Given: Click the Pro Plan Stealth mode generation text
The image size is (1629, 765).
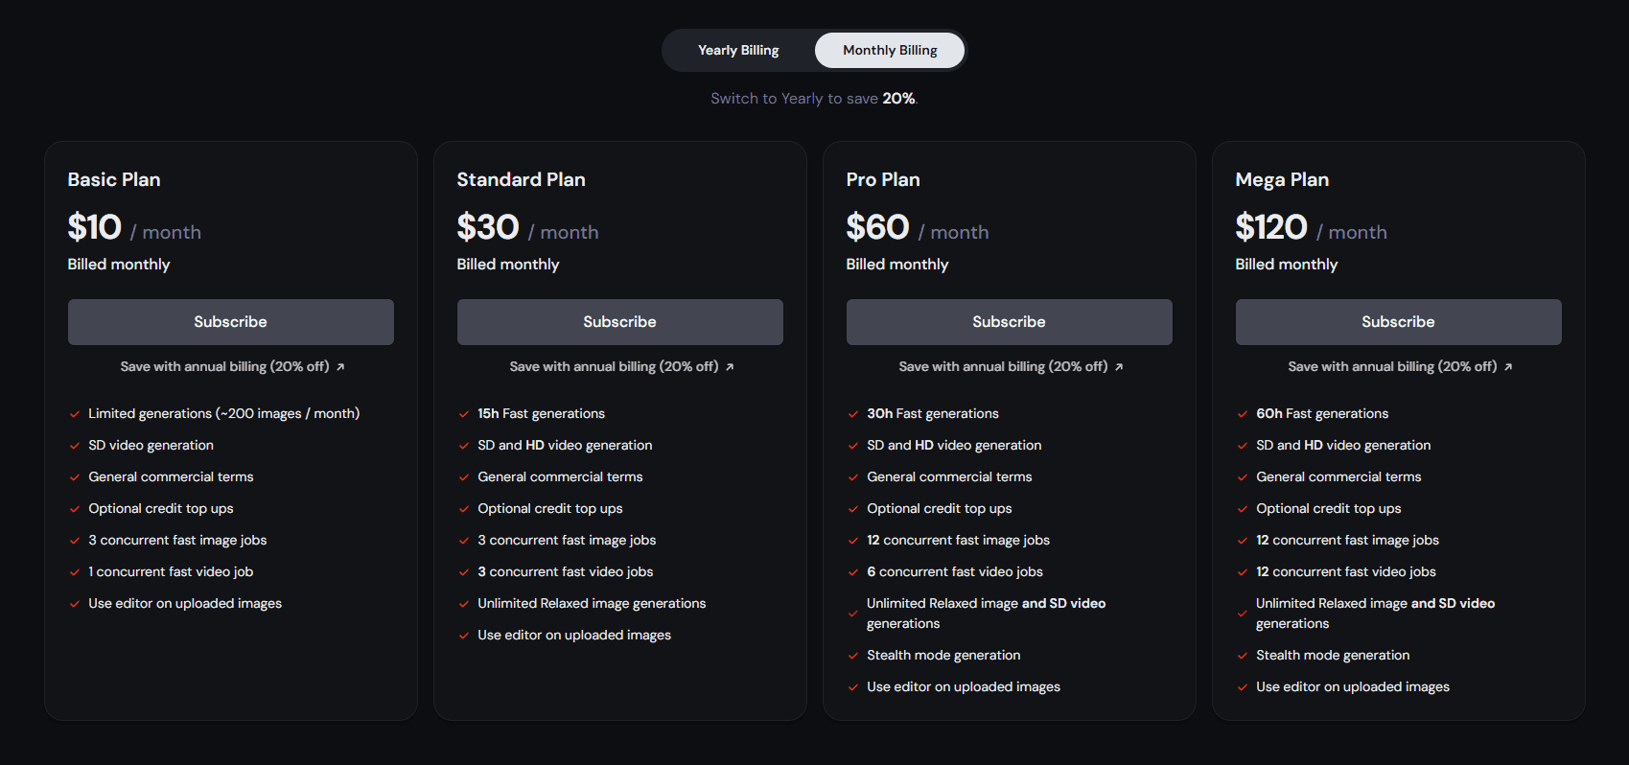Looking at the screenshot, I should pyautogui.click(x=943, y=656).
